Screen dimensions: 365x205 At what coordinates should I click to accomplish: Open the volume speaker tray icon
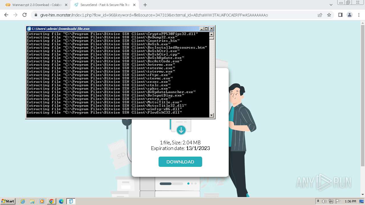pos(324,201)
